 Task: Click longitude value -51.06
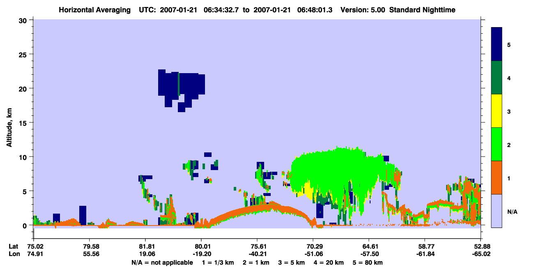tap(313, 254)
